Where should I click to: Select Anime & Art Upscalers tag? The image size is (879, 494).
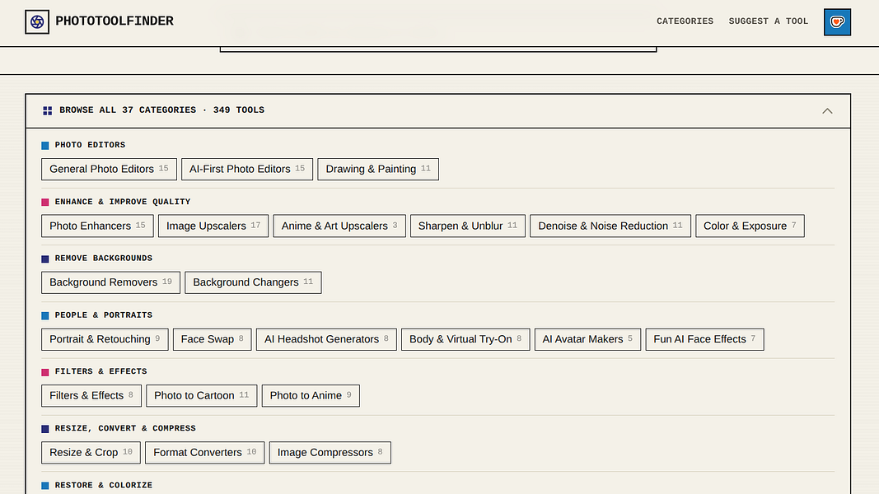point(339,226)
